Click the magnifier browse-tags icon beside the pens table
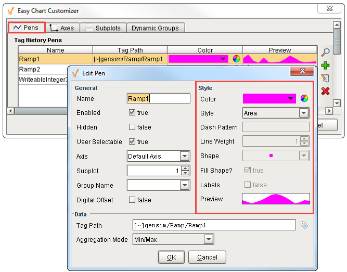 coord(326,52)
